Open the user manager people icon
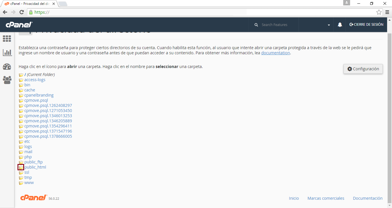This screenshot has height=208, width=392. [x=7, y=80]
